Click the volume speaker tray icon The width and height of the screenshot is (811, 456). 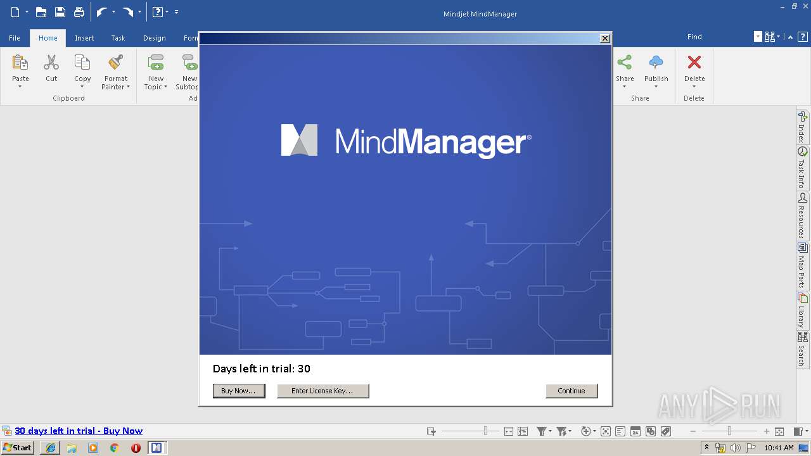coord(735,448)
